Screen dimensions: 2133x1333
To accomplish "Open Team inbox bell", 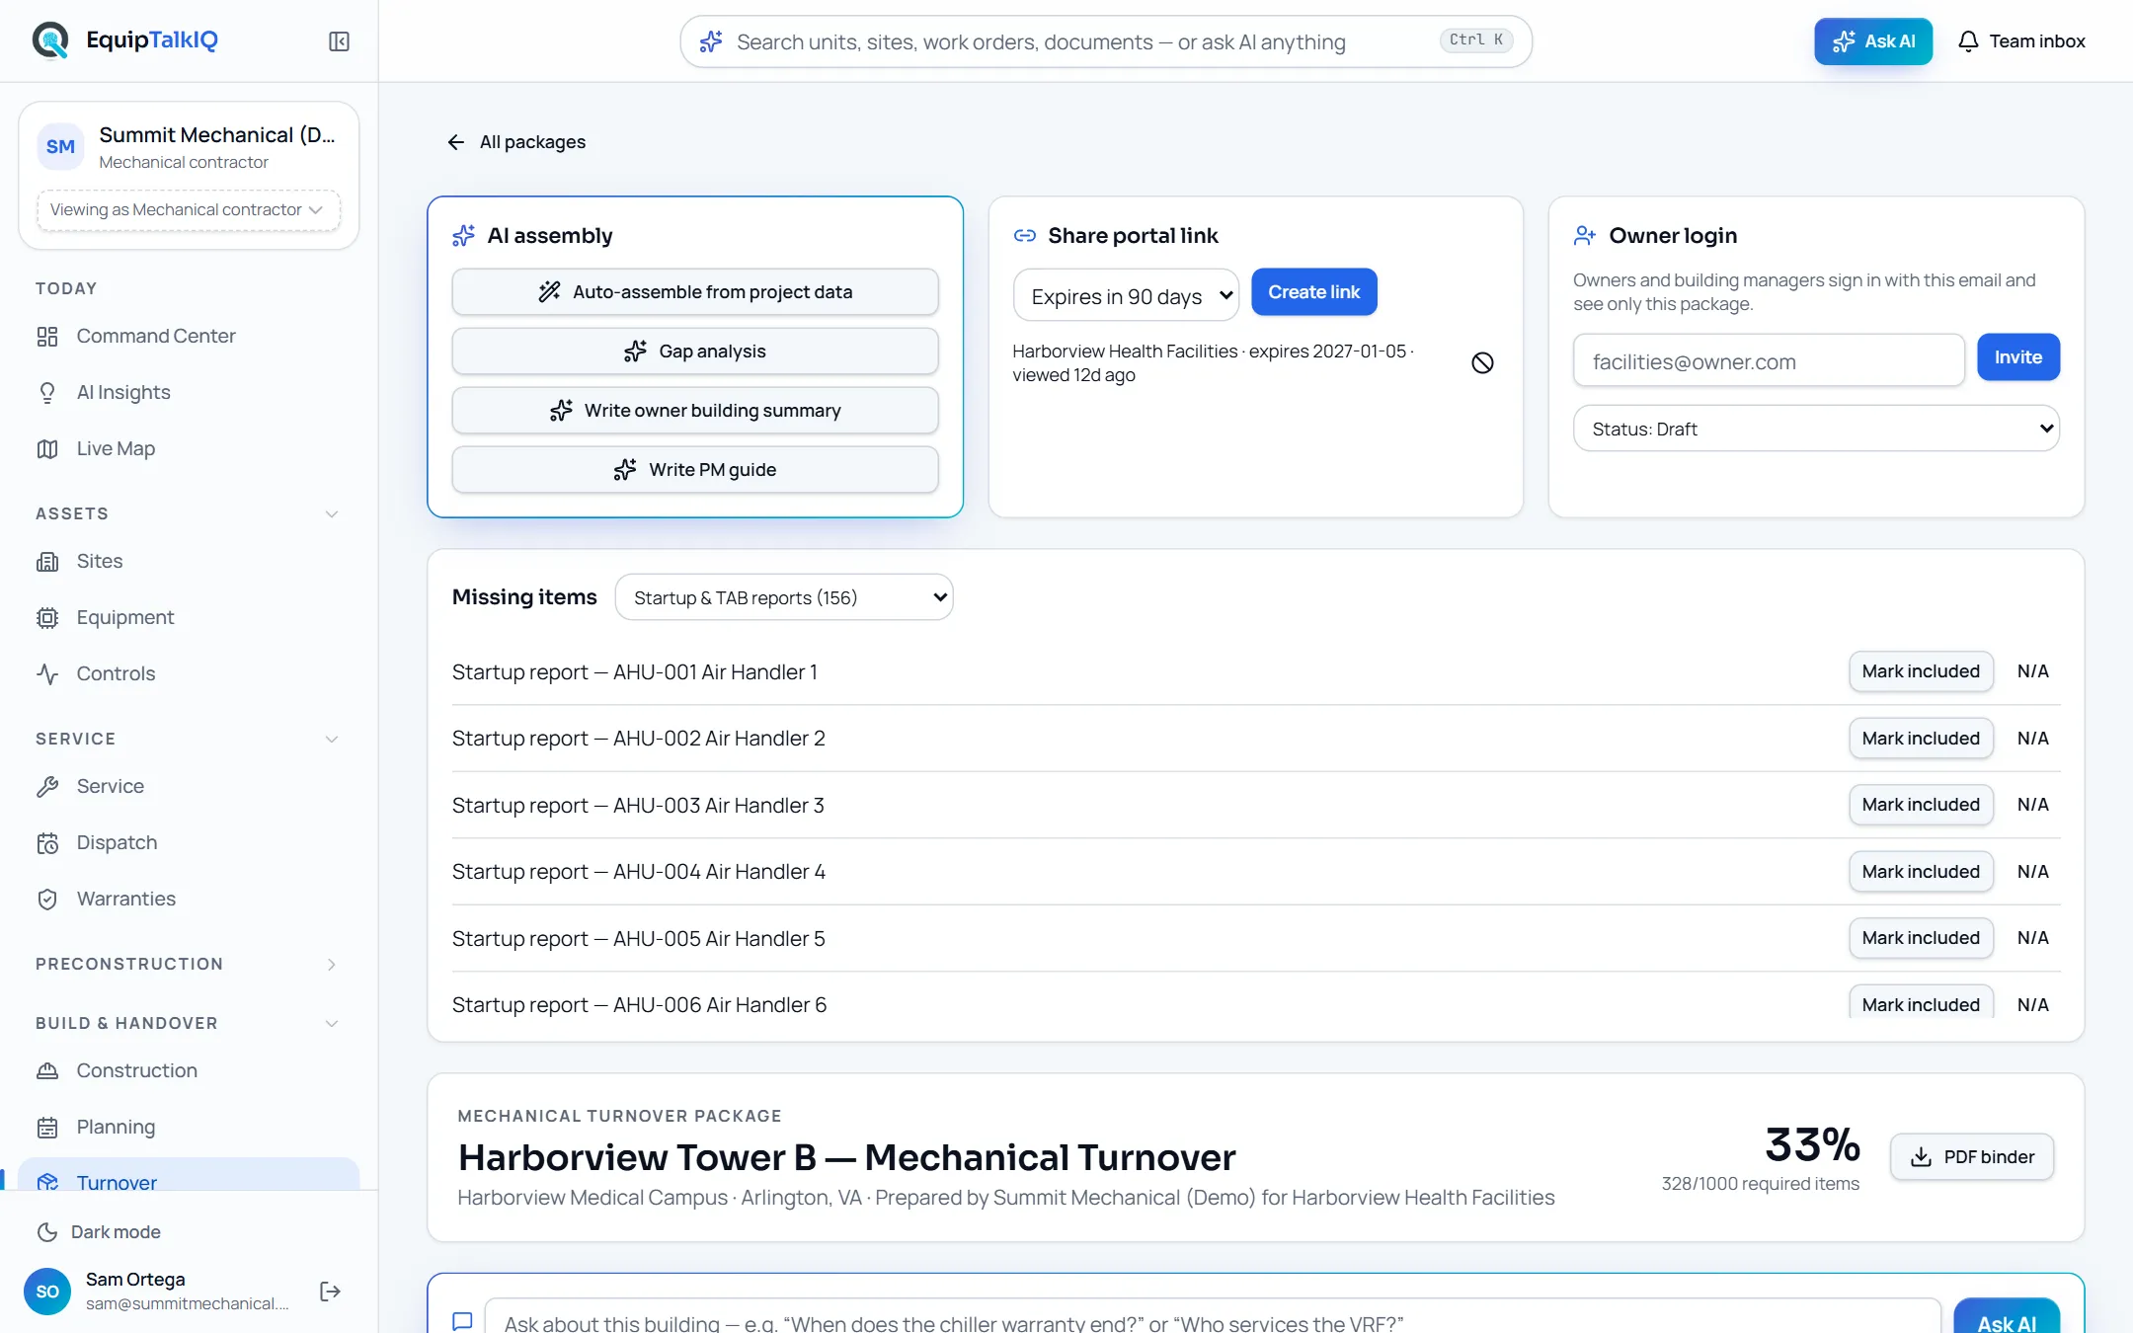I will pos(2021,41).
